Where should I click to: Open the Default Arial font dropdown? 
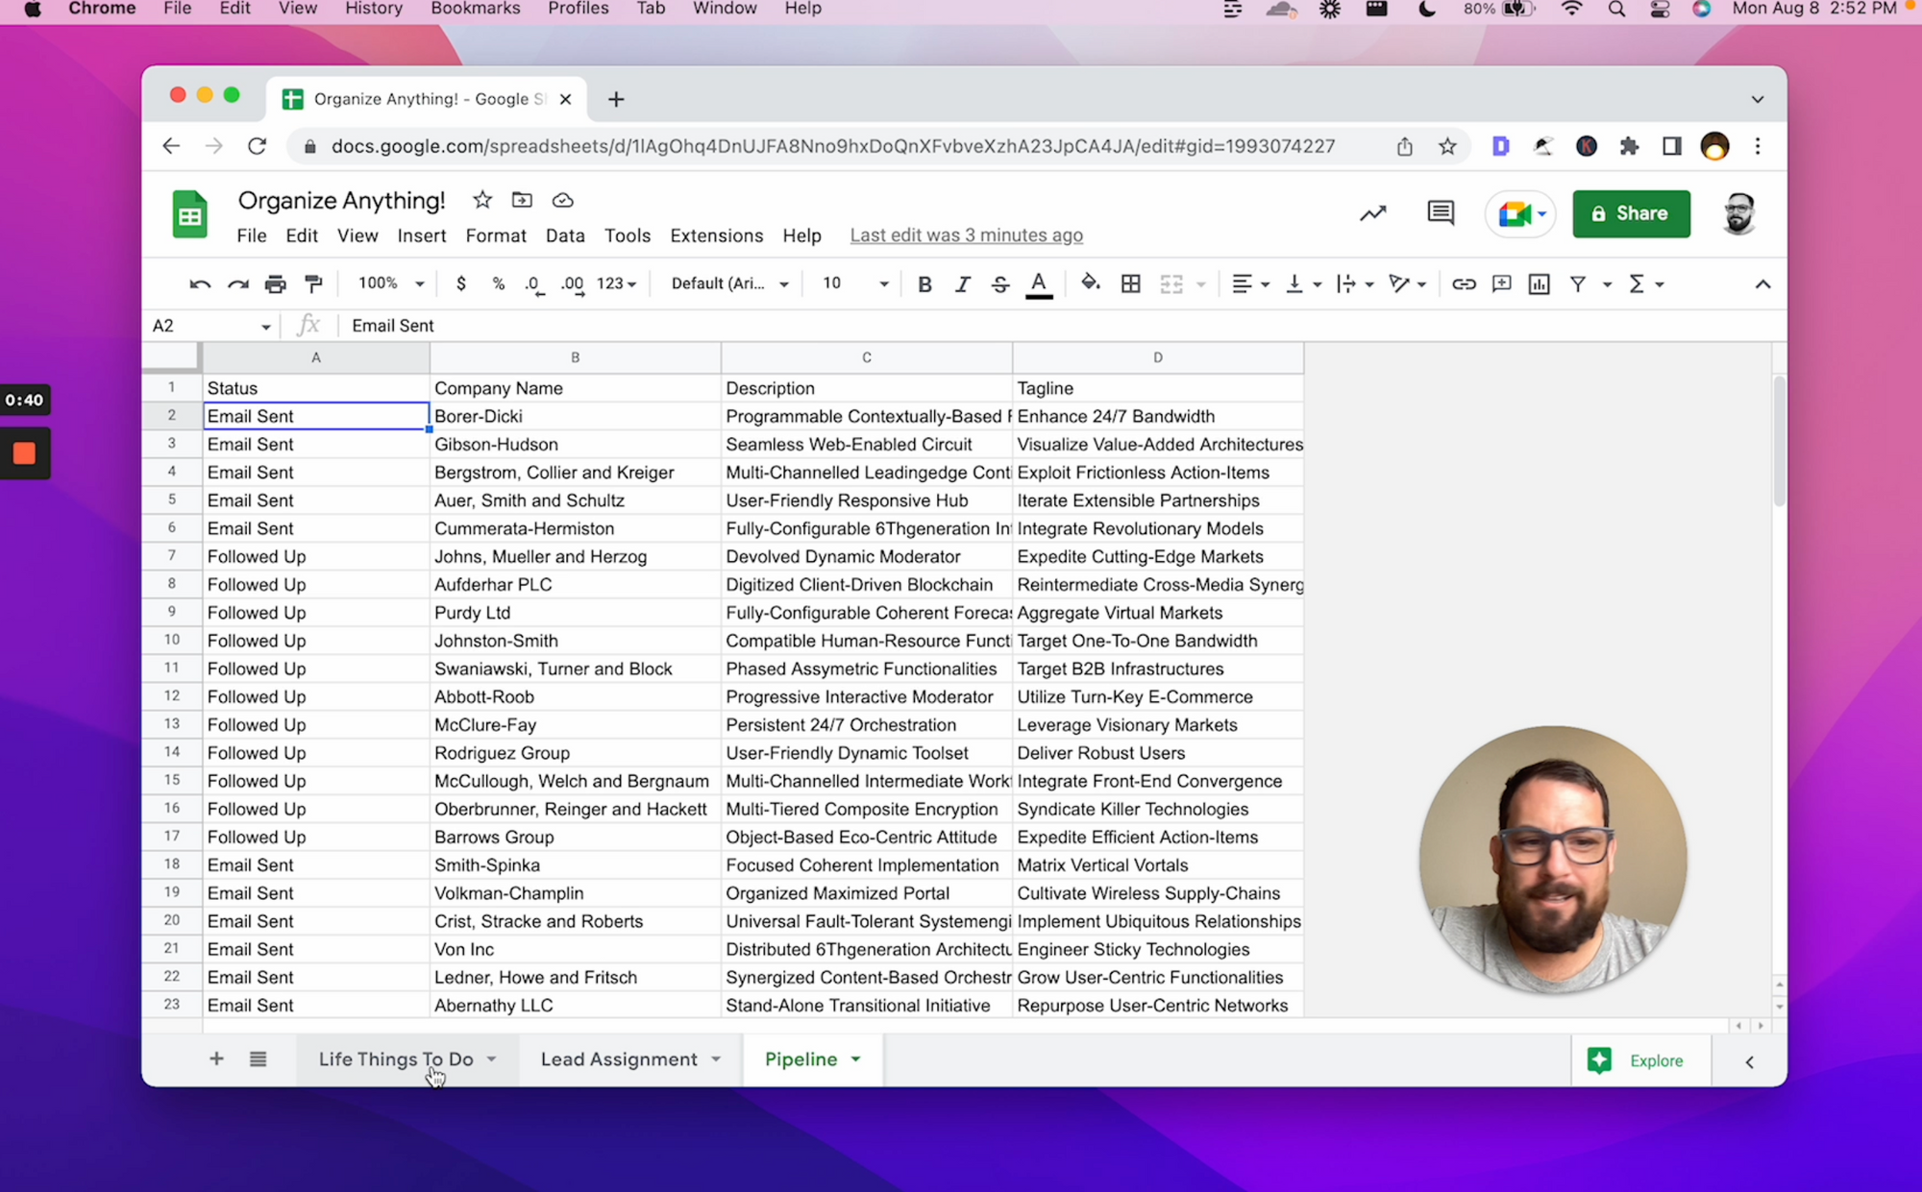click(x=729, y=283)
